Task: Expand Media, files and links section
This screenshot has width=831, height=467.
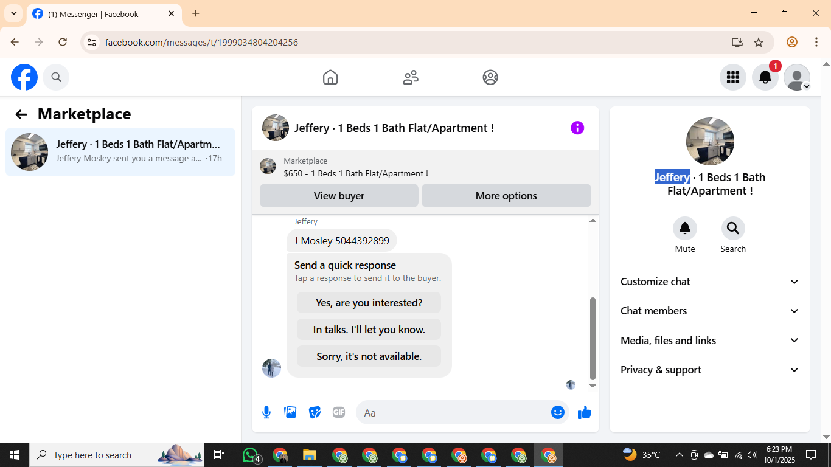Action: [x=710, y=341]
